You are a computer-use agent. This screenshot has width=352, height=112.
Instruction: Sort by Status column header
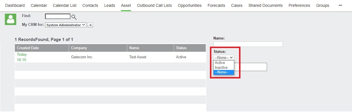coord(190,48)
